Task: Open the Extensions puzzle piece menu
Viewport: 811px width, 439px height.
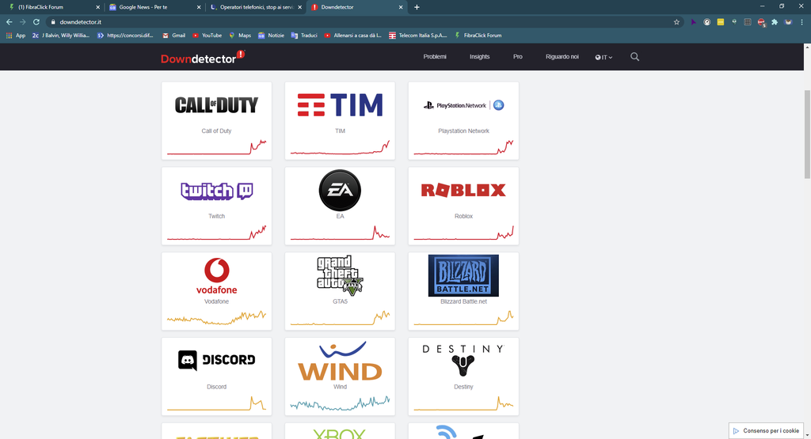Action: (x=775, y=22)
